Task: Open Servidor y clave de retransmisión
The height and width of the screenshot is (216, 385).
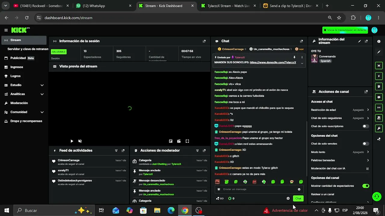Action: pyautogui.click(x=28, y=49)
